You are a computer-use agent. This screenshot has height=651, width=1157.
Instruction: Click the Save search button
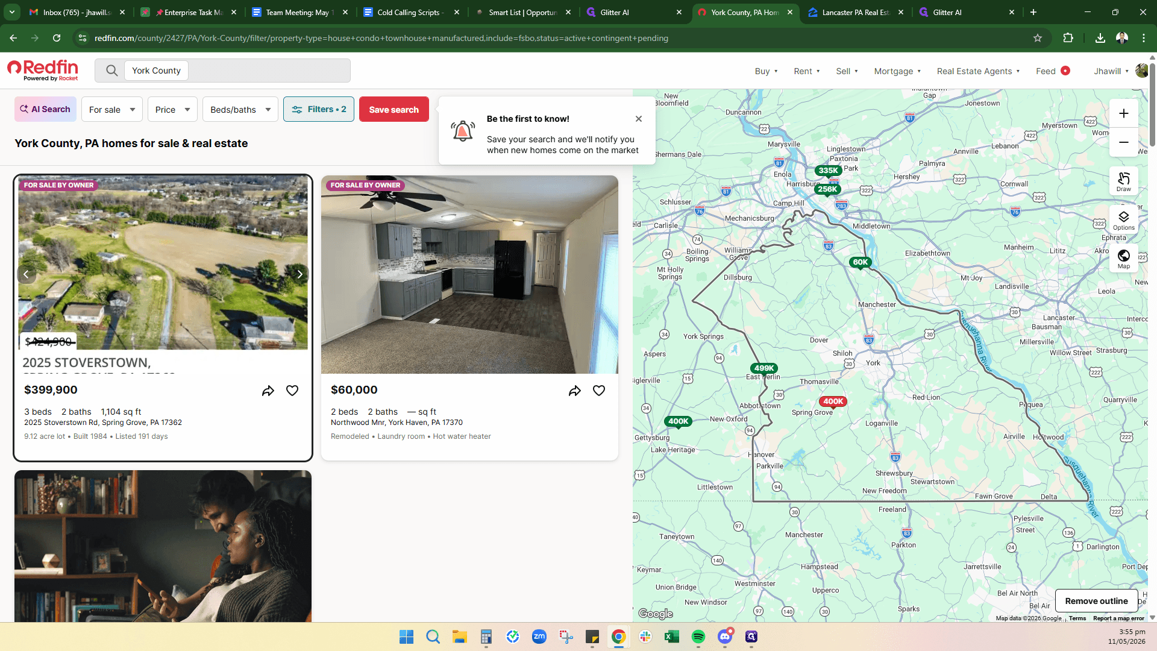pyautogui.click(x=394, y=110)
